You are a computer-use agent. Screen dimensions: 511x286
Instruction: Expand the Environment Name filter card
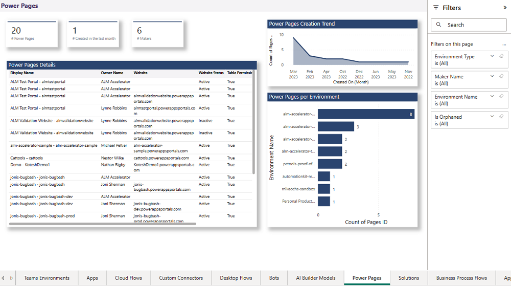coord(492,97)
